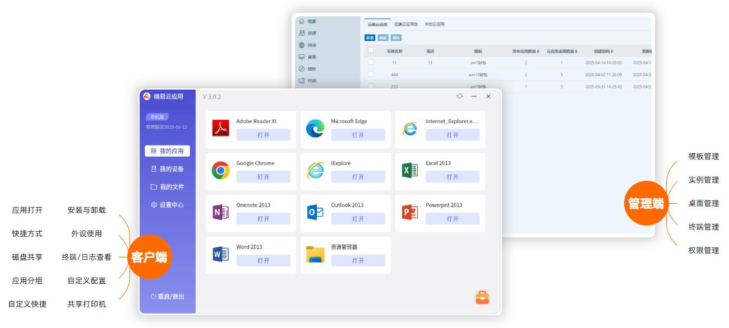729x328 pixels.
Task: Switch to the 本地云应用 tab
Action: [434, 25]
